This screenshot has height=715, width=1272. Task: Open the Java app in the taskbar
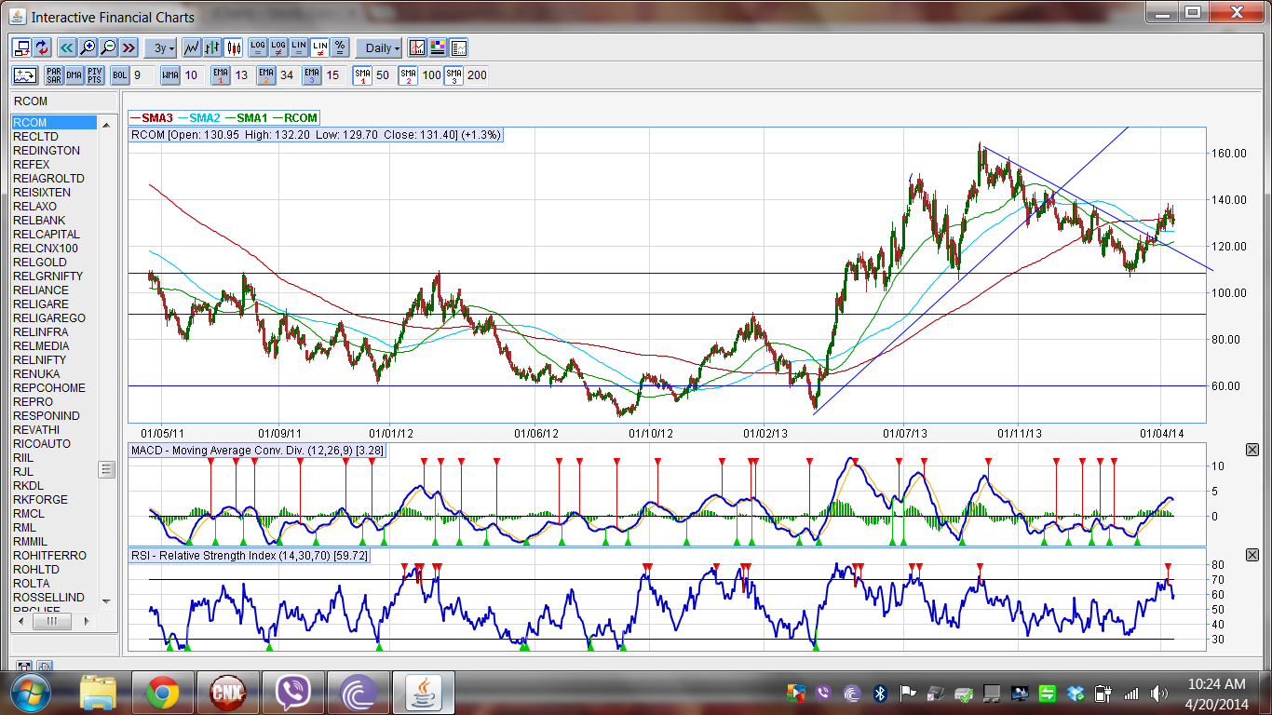tap(424, 694)
